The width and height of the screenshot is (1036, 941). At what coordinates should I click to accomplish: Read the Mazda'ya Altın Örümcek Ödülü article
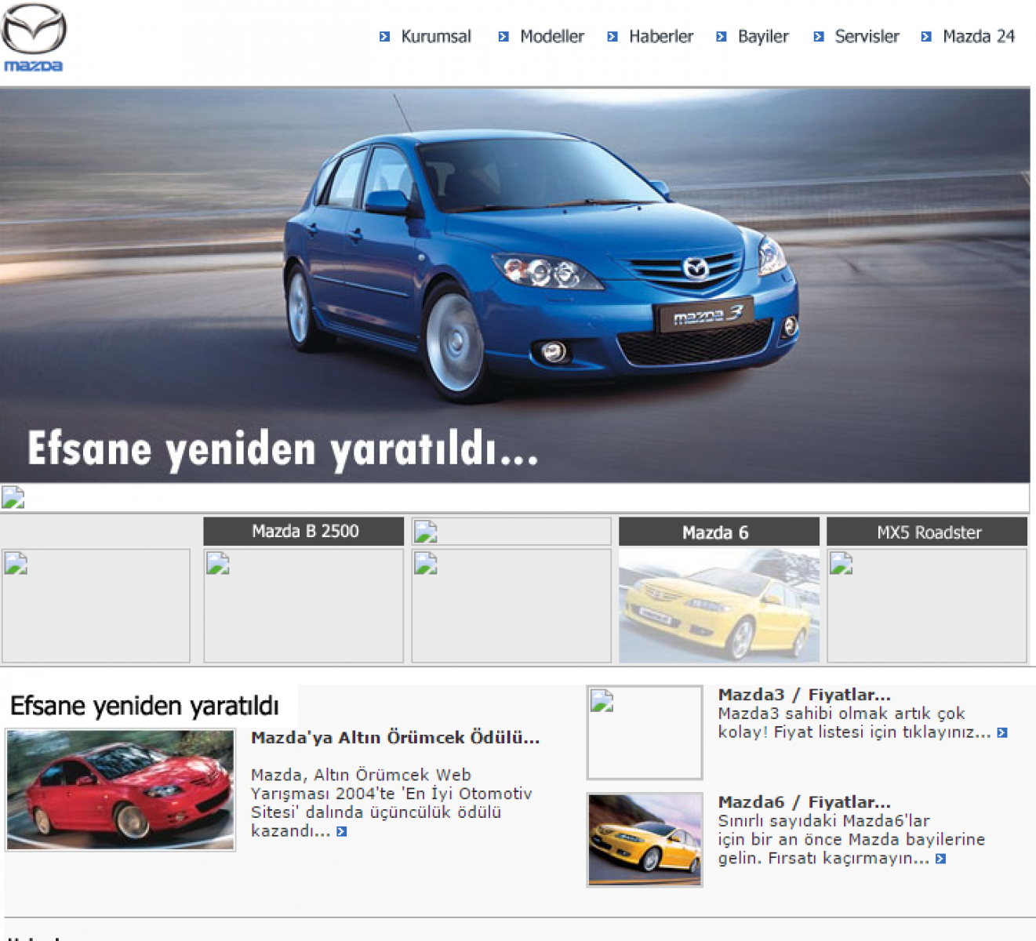[x=394, y=738]
